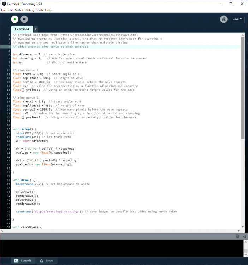Open the Debug menu
The width and height of the screenshot is (248, 265).
(30, 10)
